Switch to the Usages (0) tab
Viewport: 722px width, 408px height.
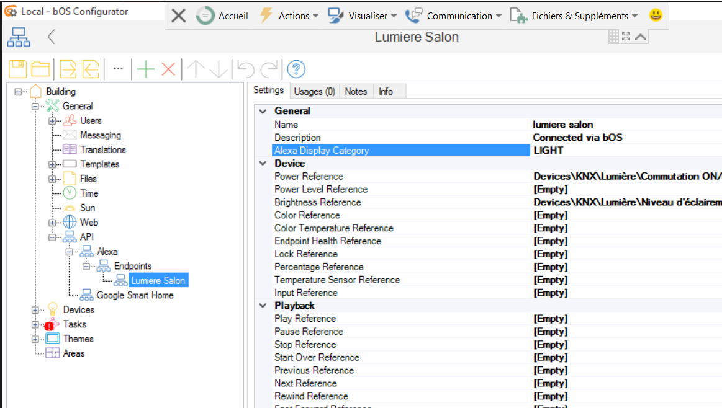tap(314, 92)
